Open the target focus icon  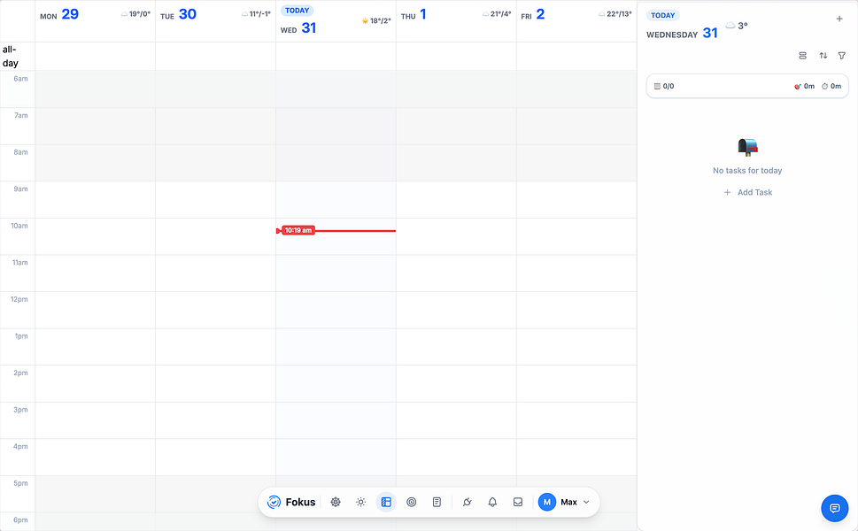[412, 502]
